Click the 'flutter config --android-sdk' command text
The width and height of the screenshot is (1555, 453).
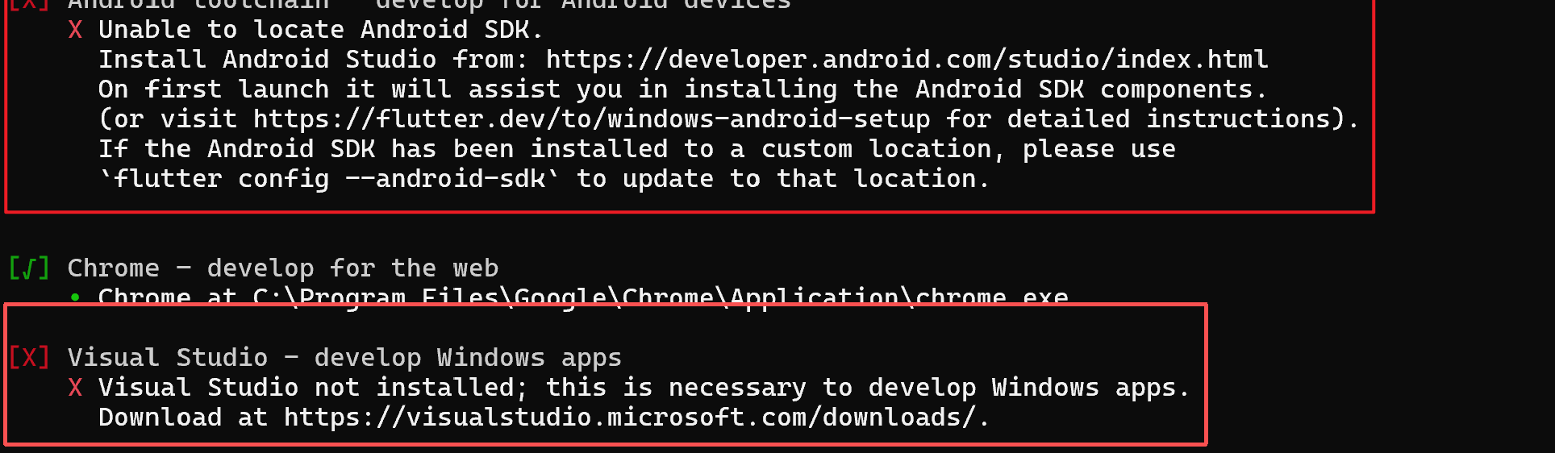pos(329,179)
